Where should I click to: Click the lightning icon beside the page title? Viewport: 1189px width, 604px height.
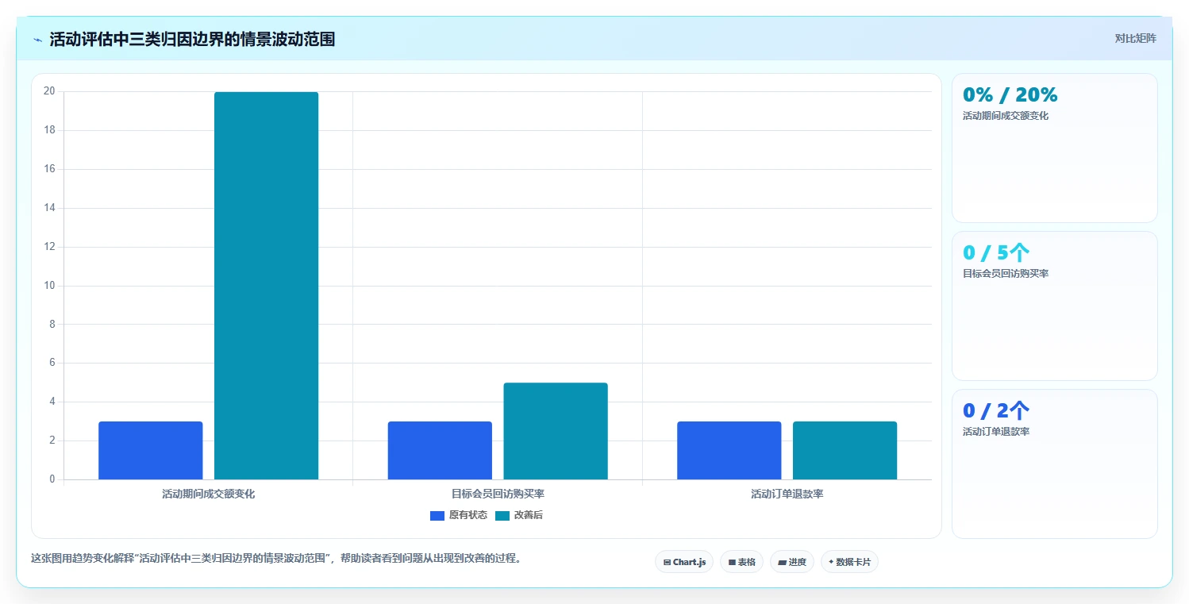coord(37,40)
